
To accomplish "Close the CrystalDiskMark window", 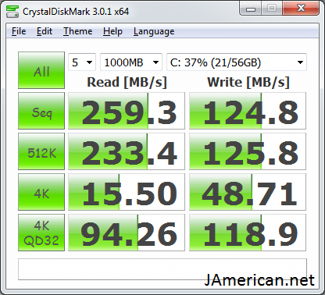I will 301,9.
